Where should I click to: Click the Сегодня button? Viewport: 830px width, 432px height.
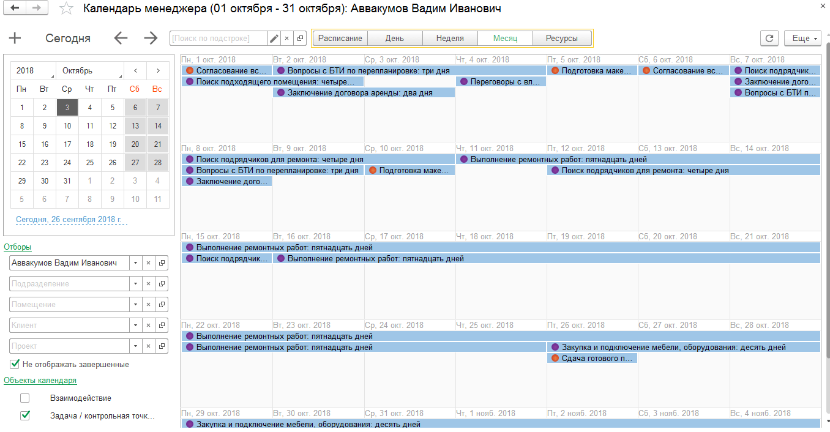[68, 38]
